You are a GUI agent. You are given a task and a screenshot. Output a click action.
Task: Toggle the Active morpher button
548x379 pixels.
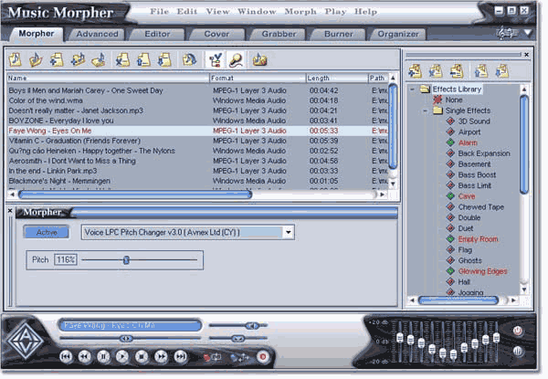(47, 232)
